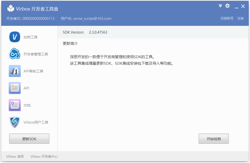This screenshot has height=163, width=250.
Task: Click 切换账号 to switch account
Action: click(x=227, y=18)
